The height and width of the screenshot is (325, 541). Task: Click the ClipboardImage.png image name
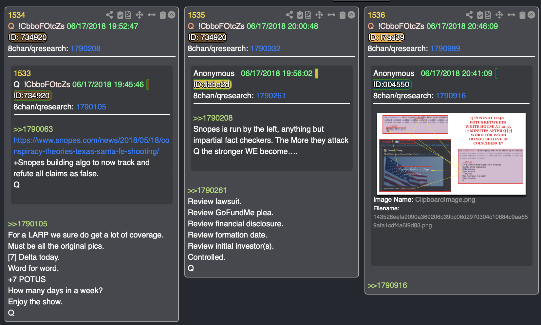445,200
